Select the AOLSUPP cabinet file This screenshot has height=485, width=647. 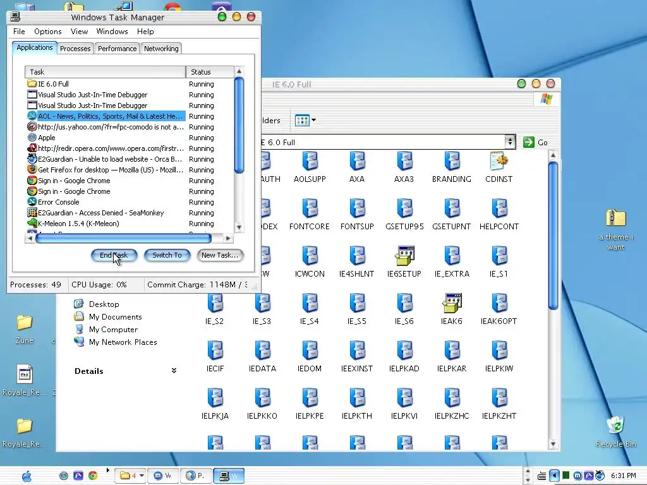tap(310, 167)
